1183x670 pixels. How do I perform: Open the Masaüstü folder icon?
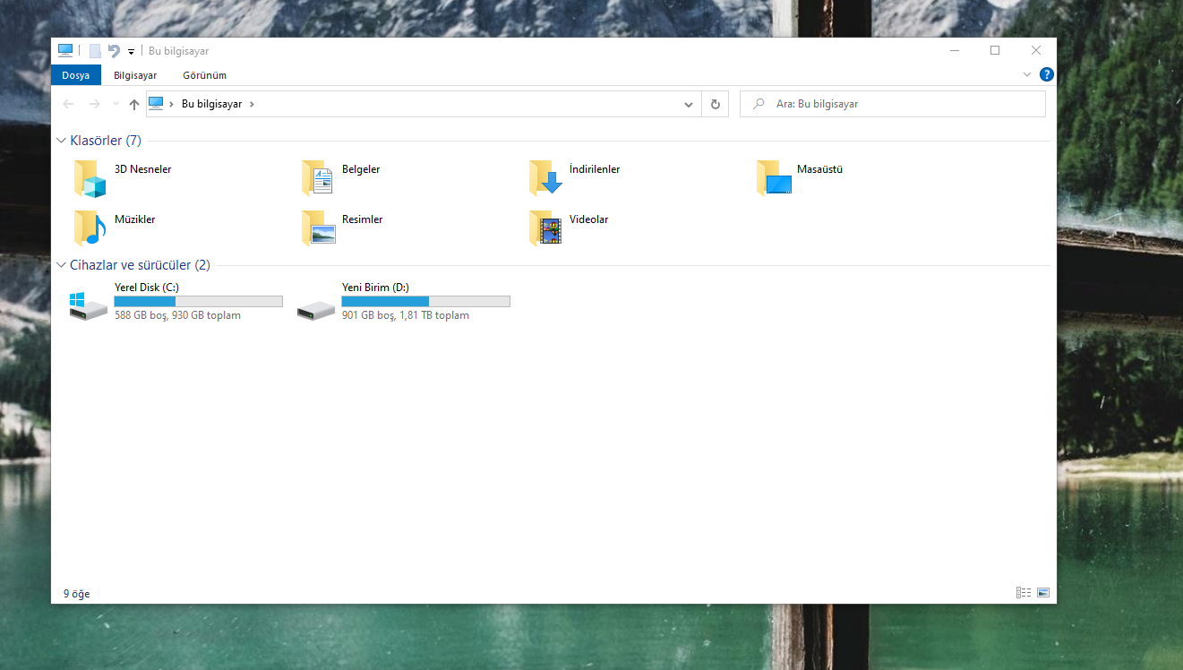click(x=774, y=178)
